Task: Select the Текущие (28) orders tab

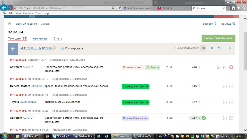Action: pyautogui.click(x=17, y=38)
